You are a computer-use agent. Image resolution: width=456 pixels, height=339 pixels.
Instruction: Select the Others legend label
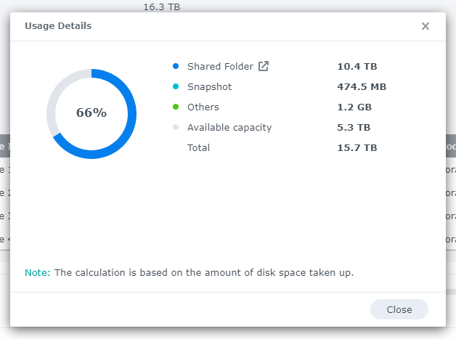pos(203,107)
